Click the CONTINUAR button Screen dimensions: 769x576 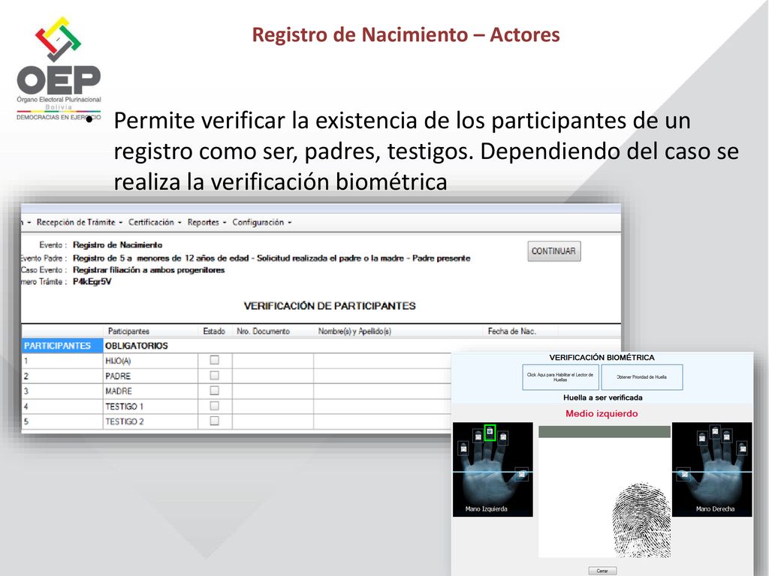point(554,250)
